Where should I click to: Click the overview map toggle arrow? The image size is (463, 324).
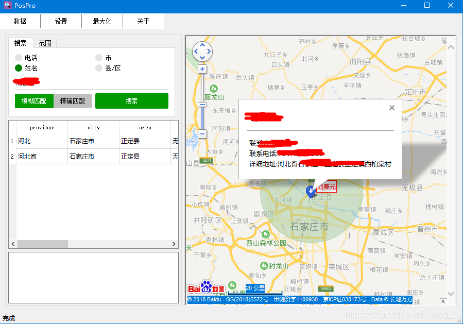tap(442, 301)
